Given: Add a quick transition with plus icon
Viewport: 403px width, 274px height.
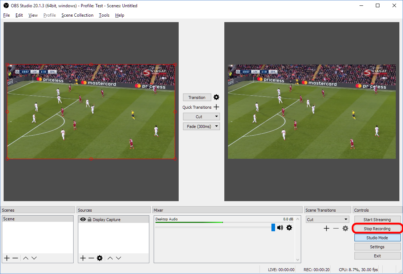Looking at the screenshot, I should [x=216, y=107].
